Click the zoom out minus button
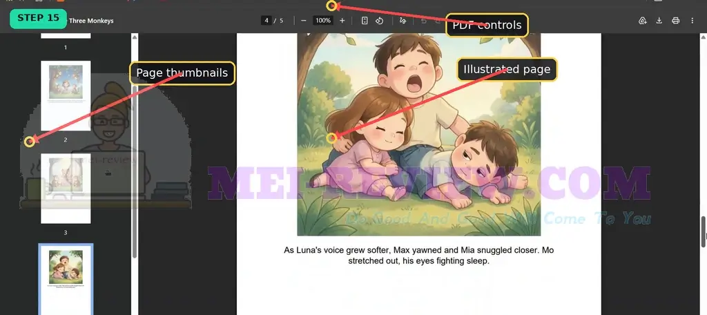707x315 pixels. coord(304,21)
